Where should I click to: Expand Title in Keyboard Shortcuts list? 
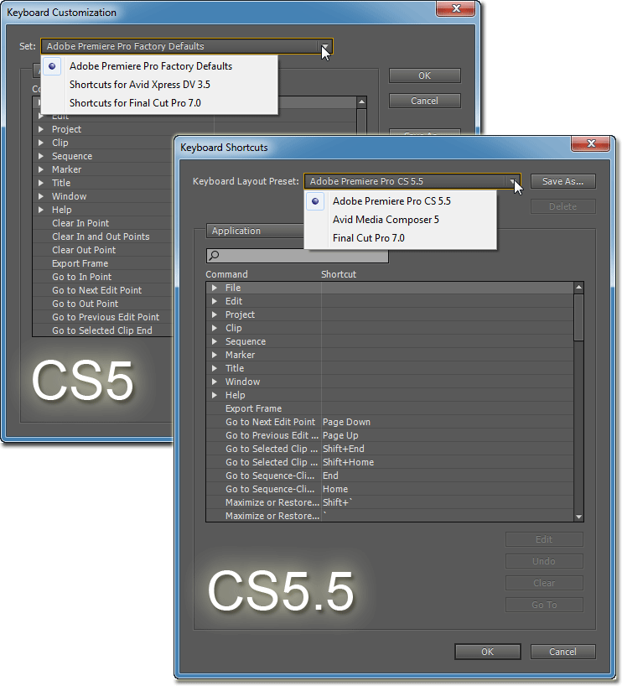[215, 368]
